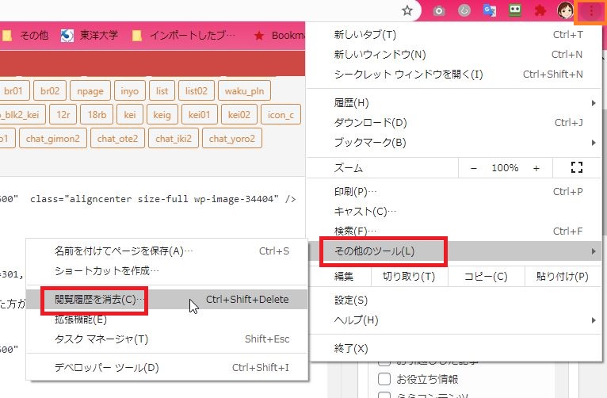Click the icon_c tag button
The width and height of the screenshot is (607, 398).
click(x=281, y=115)
